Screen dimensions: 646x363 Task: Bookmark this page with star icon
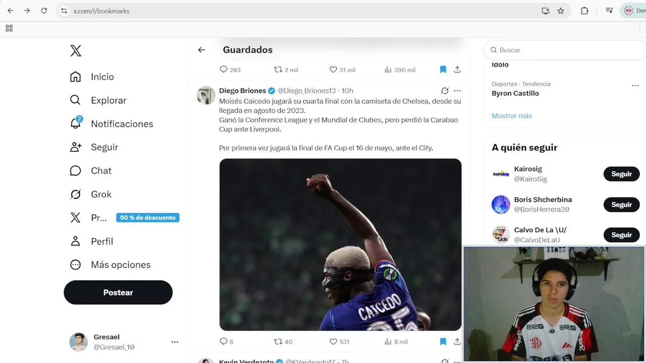[561, 11]
